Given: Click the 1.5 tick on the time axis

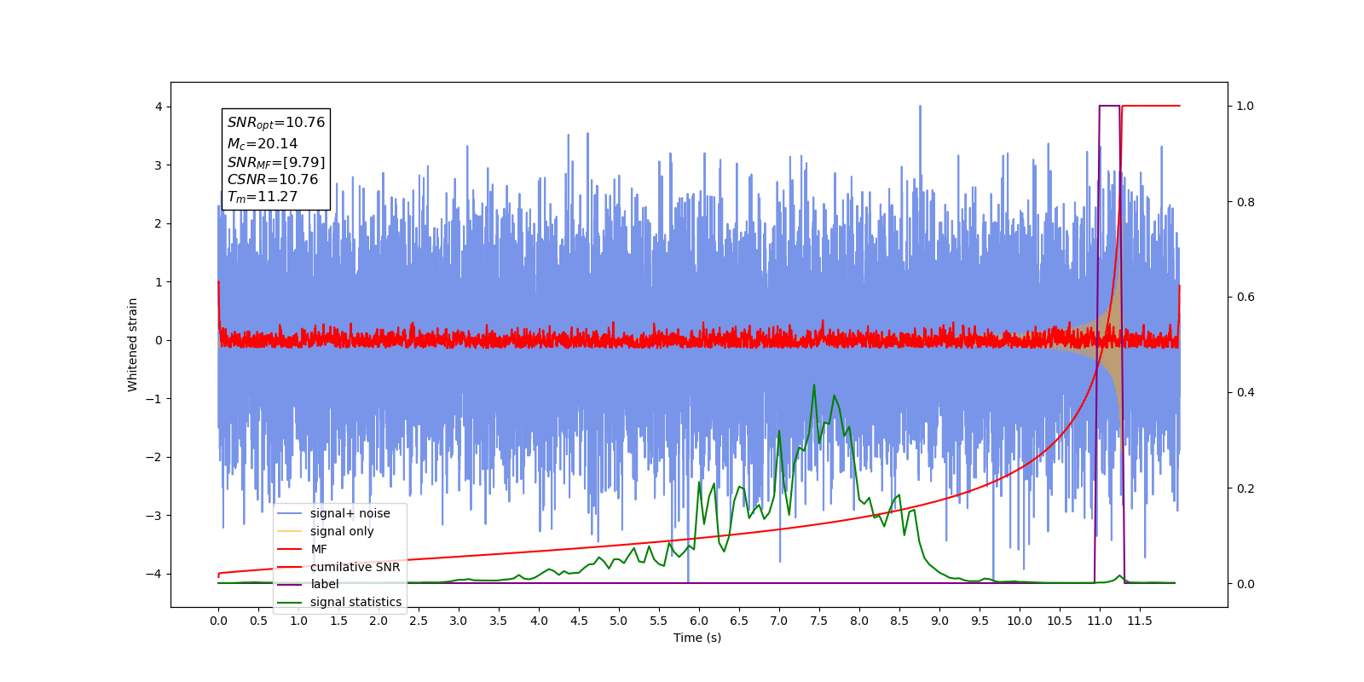Looking at the screenshot, I should click(338, 621).
